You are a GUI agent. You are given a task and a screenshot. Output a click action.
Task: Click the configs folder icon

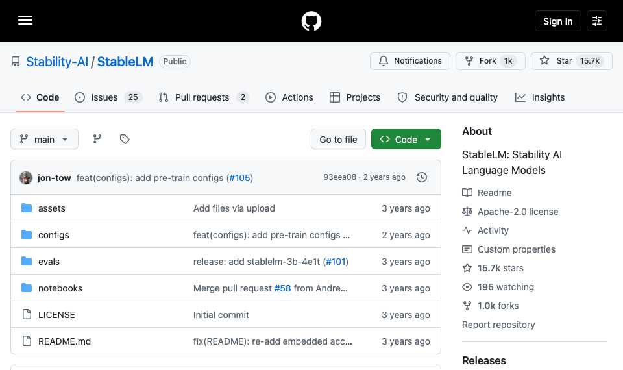pyautogui.click(x=27, y=234)
